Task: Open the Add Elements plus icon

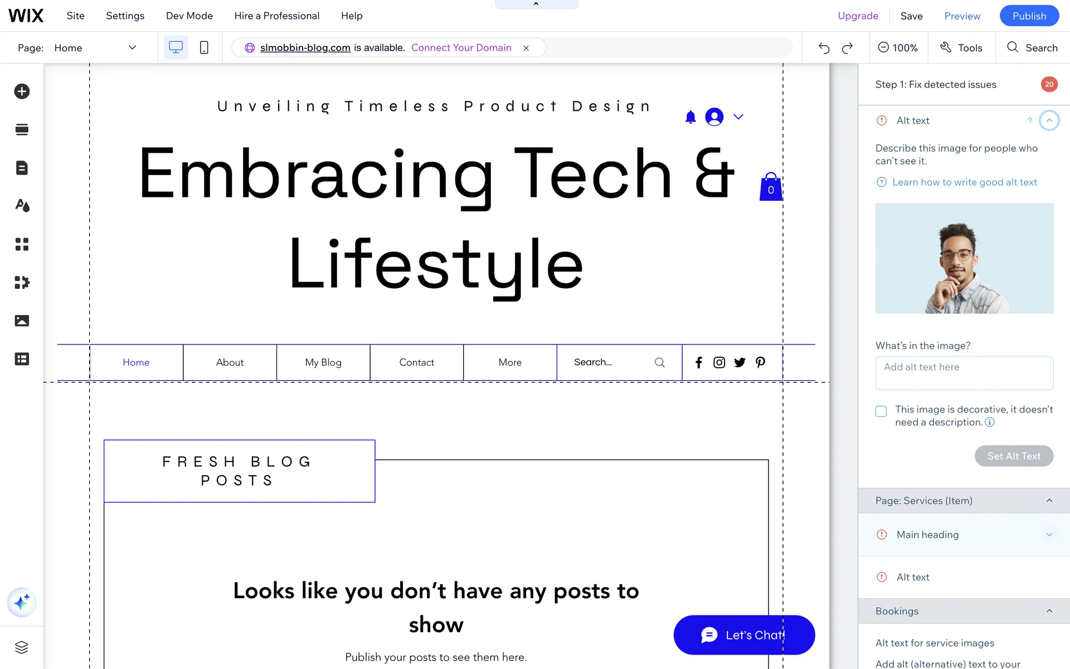Action: point(22,91)
